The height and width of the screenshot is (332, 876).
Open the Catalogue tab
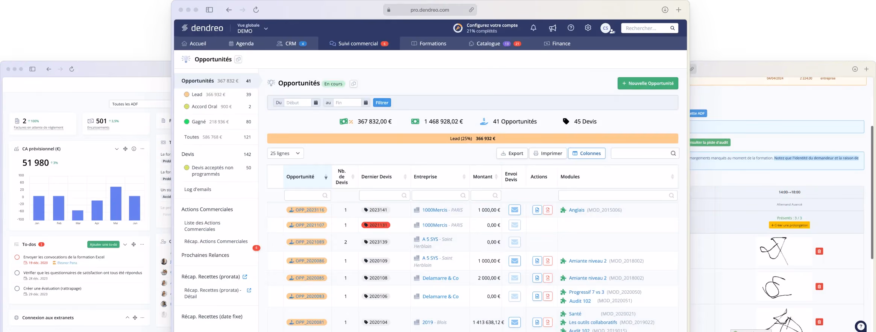tap(494, 44)
